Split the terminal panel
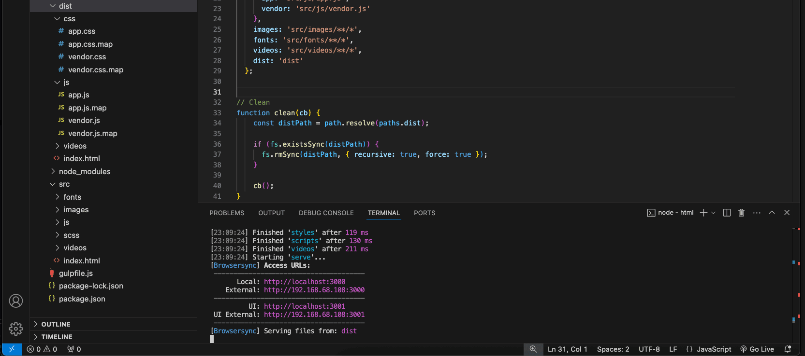Screen dimensions: 805x356 [x=727, y=213]
